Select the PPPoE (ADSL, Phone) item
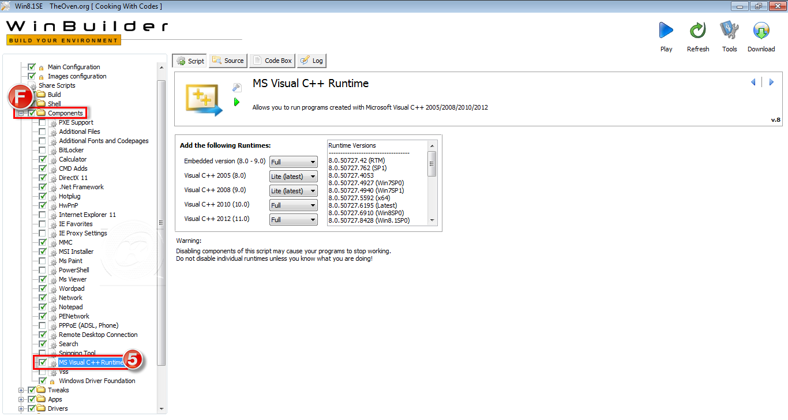The image size is (788, 420). coord(88,325)
